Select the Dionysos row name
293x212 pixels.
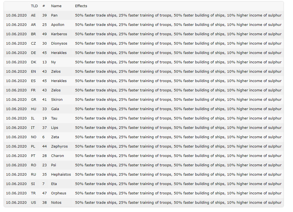coord(59,43)
